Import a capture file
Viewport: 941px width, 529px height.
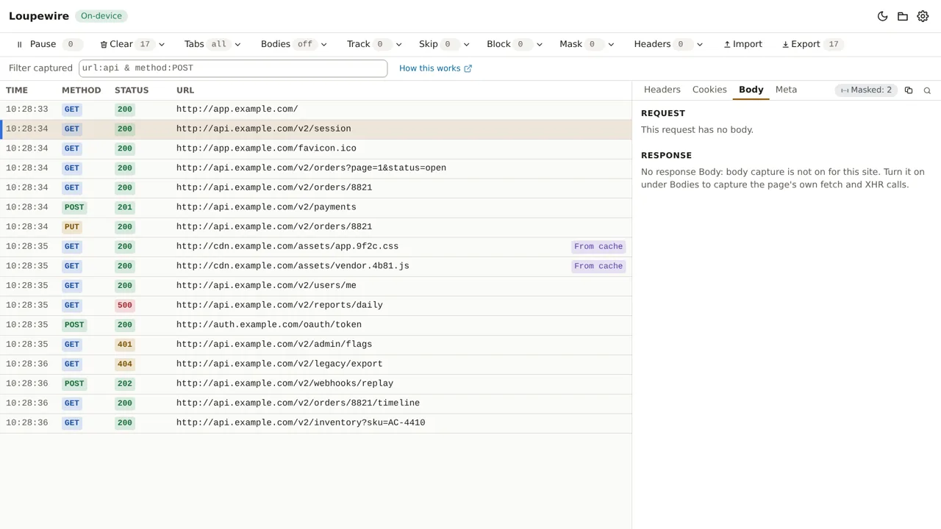coord(743,44)
